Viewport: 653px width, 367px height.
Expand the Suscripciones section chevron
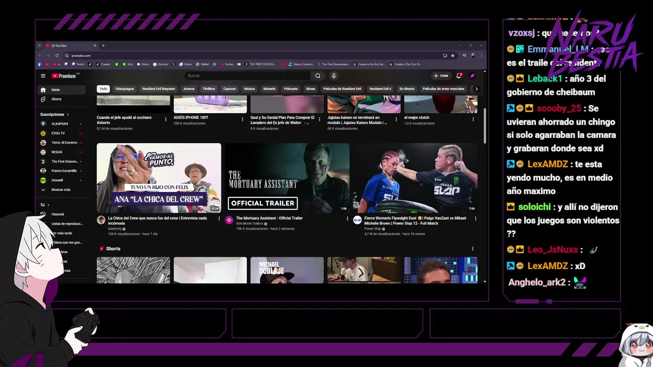click(x=67, y=115)
